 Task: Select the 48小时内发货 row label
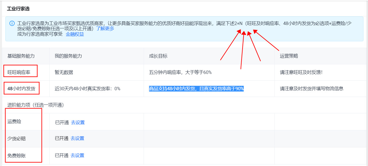[21, 88]
